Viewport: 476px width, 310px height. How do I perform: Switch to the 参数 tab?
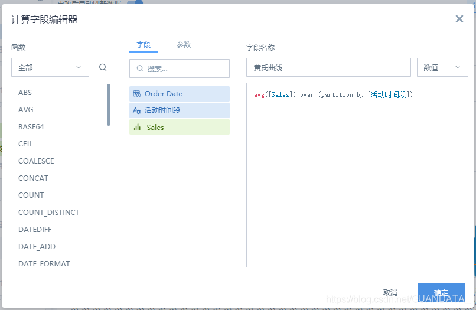point(184,45)
